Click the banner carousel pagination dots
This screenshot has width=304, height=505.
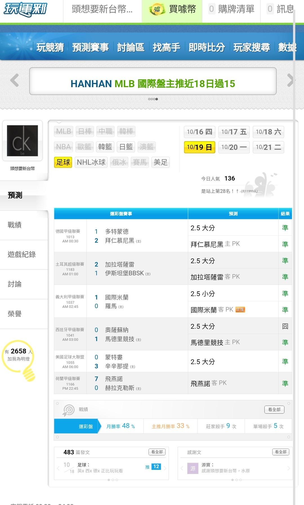tap(153, 99)
